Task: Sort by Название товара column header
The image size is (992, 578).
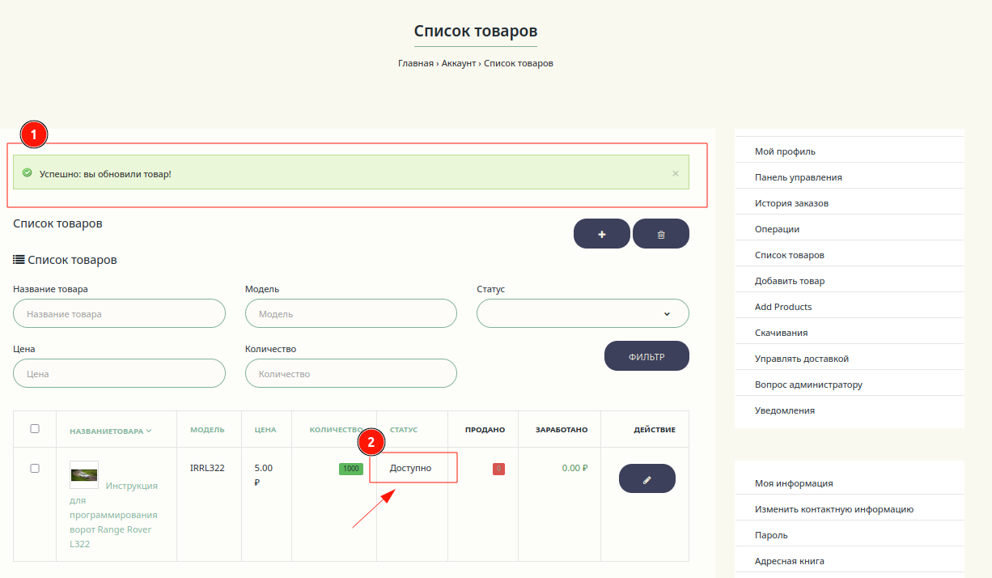Action: [x=110, y=431]
